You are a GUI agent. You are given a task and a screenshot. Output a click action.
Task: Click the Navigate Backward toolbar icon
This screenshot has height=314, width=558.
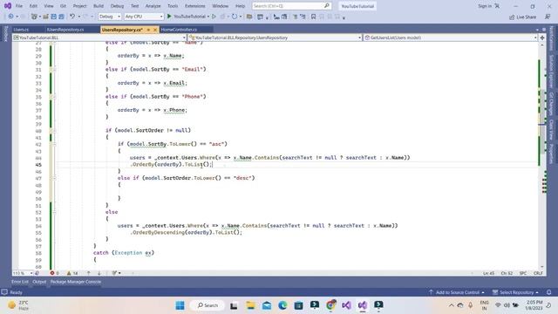coord(10,17)
